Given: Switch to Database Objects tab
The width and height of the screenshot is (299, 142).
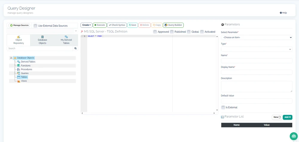Looking at the screenshot, I should [42, 40].
